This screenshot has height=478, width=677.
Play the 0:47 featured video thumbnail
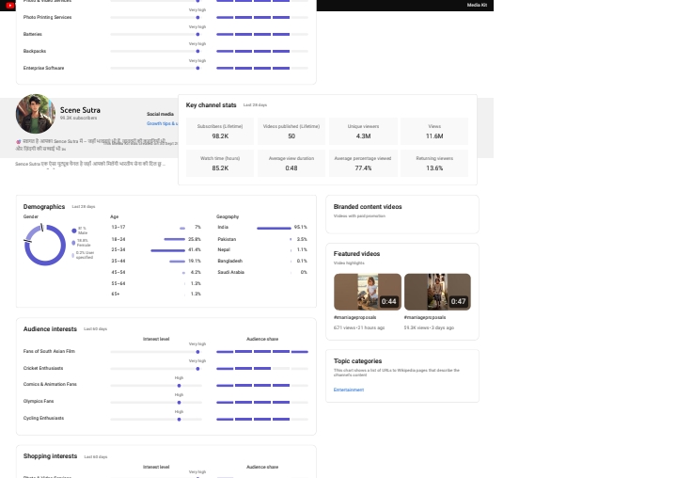pyautogui.click(x=437, y=292)
